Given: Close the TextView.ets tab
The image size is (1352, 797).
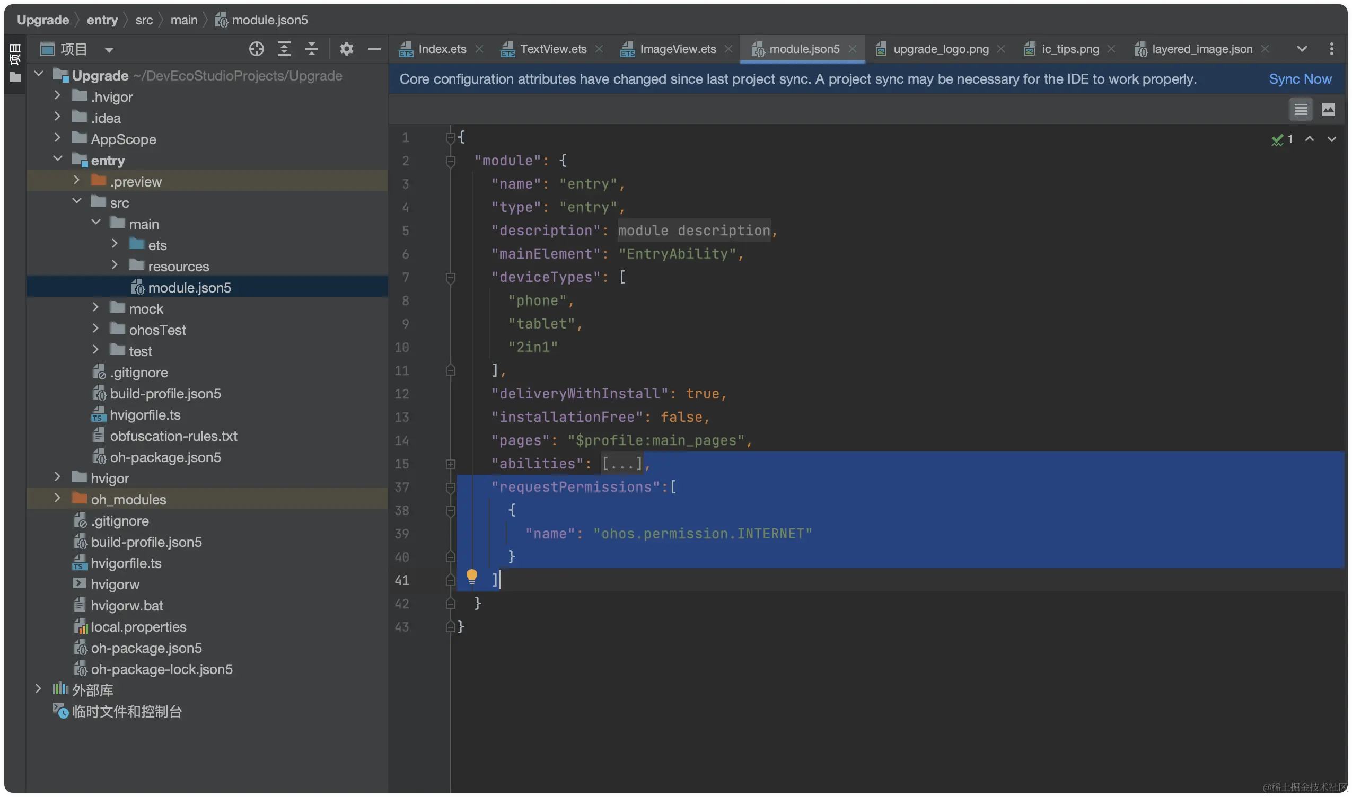Looking at the screenshot, I should pyautogui.click(x=599, y=49).
